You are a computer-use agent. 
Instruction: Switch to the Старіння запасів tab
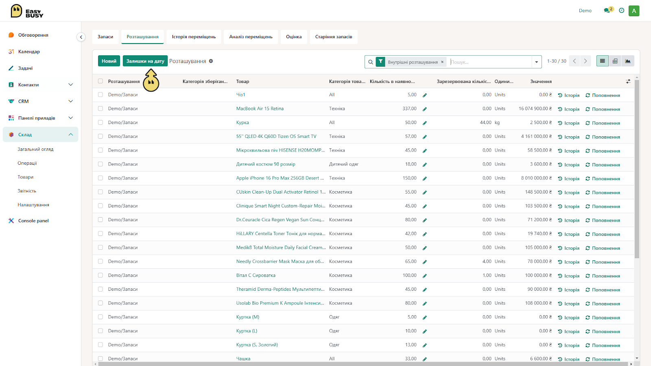point(334,37)
